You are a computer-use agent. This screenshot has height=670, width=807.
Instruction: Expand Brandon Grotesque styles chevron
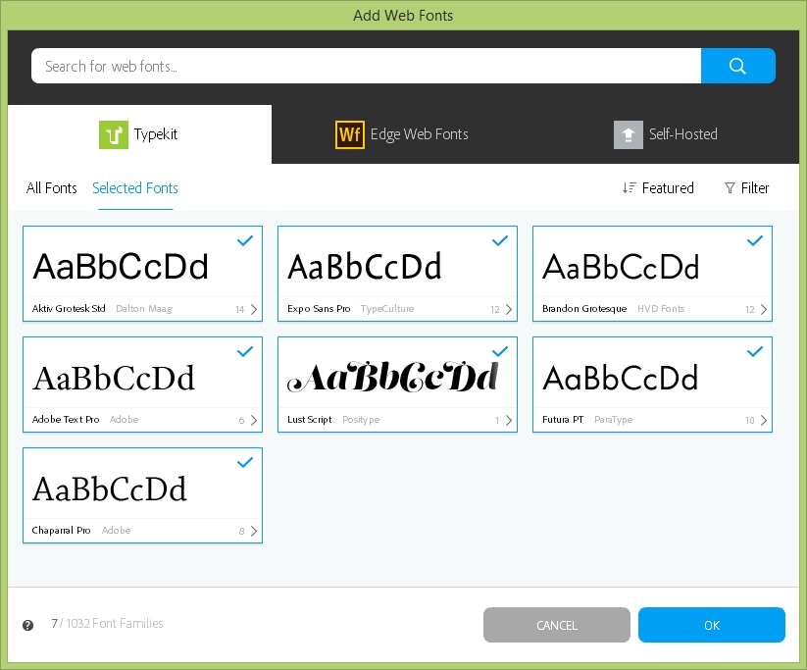[x=763, y=309]
